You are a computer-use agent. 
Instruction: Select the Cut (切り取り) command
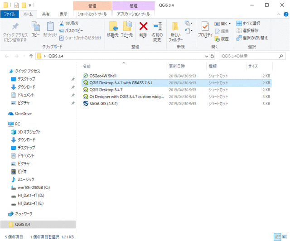[x=69, y=24]
